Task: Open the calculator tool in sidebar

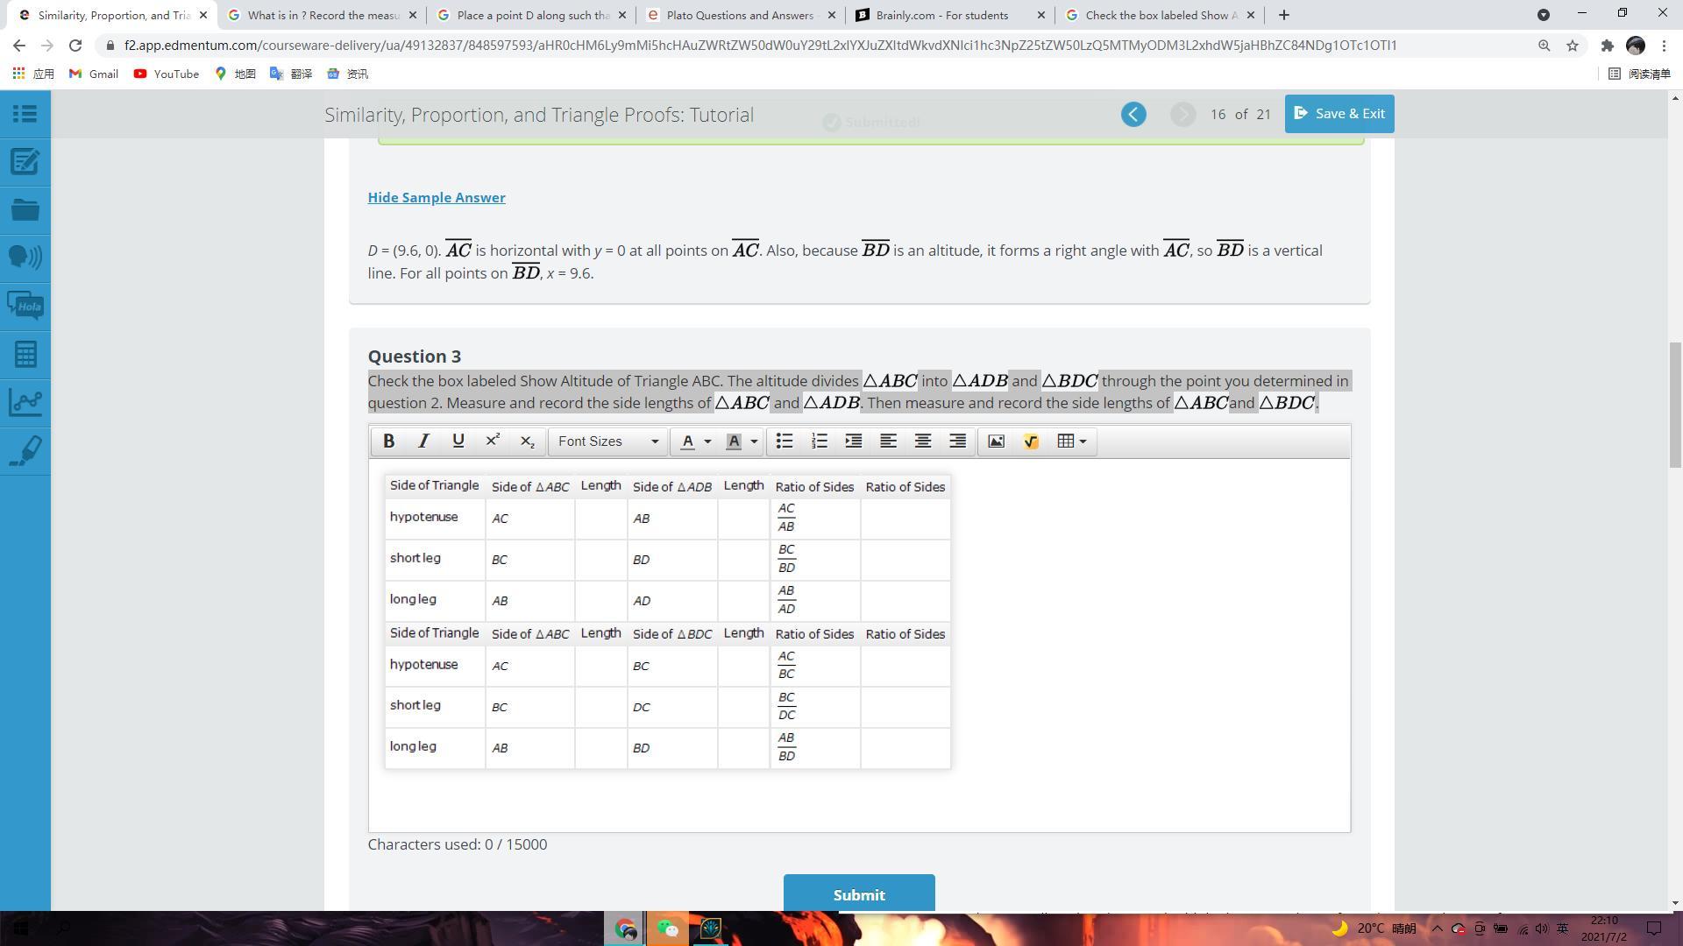Action: coord(25,355)
